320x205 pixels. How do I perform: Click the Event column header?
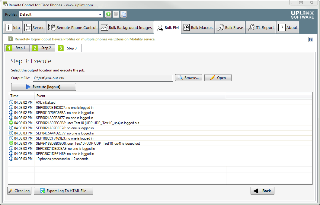click(x=130, y=96)
